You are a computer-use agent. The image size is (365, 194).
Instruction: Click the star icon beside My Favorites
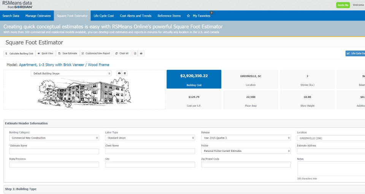(188, 16)
